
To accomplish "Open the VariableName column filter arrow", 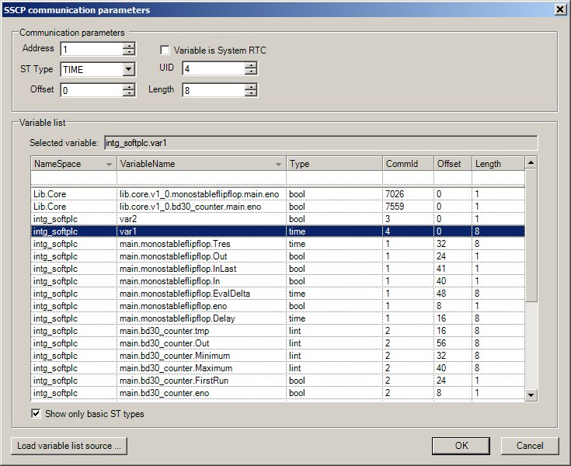I will 278,164.
